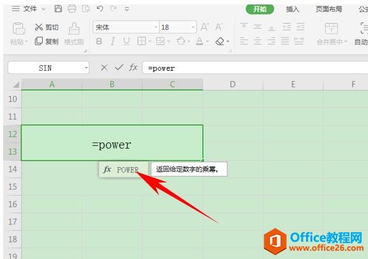Viewport: 368px width, 259px height.
Task: Cancel formula entry with X icon
Action: [104, 68]
